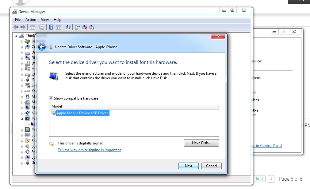This screenshot has height=189, width=310.
Task: Click the driver certificate icon in model list
Action: [x=53, y=113]
